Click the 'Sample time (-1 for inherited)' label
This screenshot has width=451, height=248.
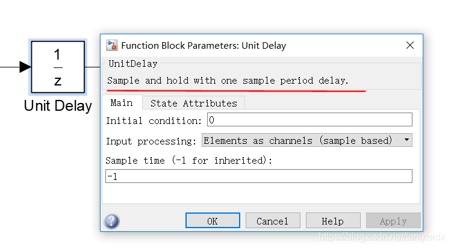(188, 160)
